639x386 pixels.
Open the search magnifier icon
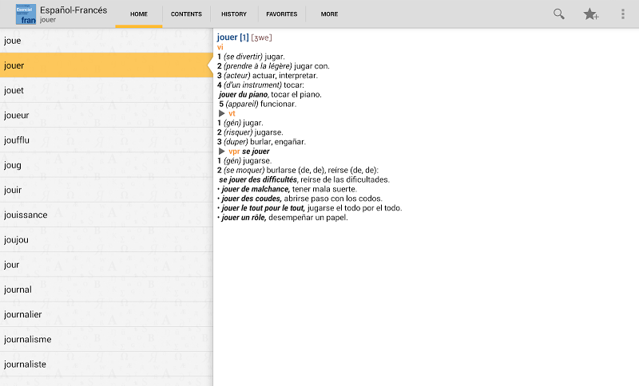tap(558, 14)
